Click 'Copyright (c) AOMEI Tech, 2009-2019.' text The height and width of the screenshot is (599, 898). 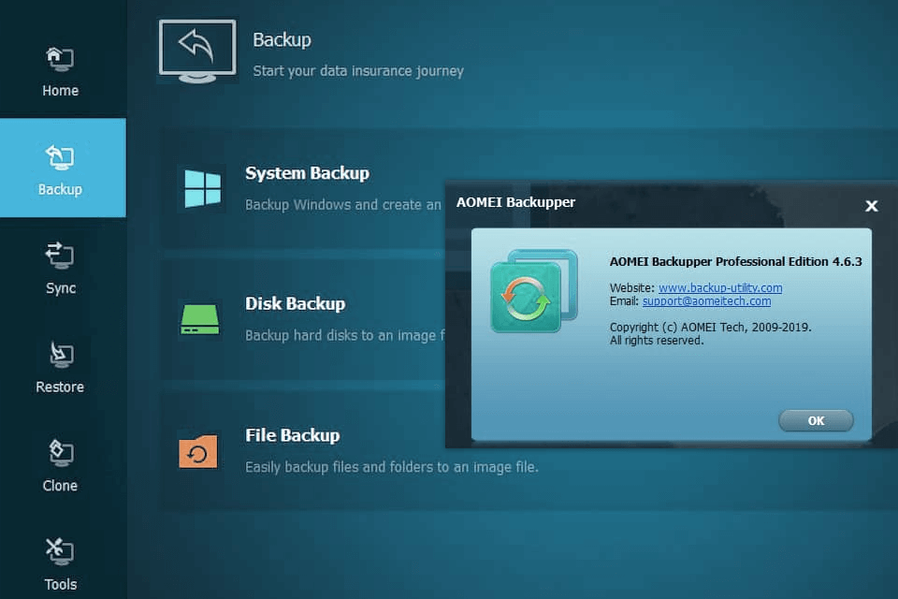tap(710, 328)
